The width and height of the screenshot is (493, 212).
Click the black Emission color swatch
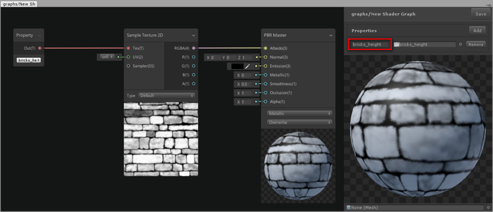pos(237,66)
